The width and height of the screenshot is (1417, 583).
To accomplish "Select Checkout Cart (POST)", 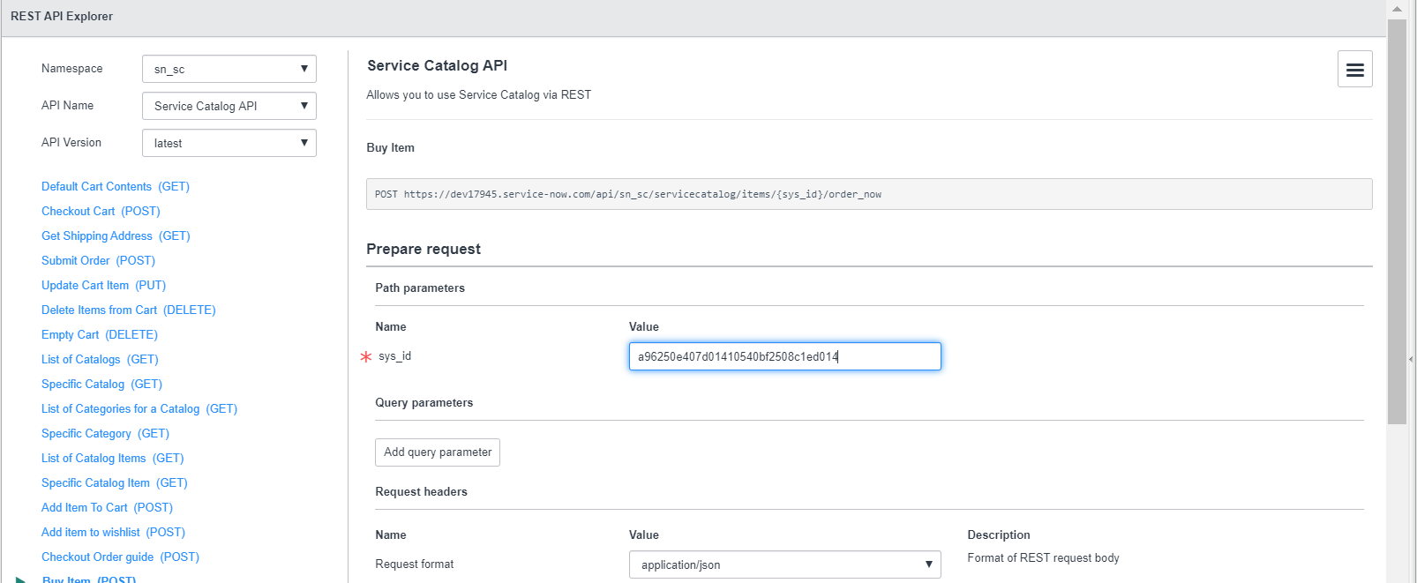I will pos(101,211).
